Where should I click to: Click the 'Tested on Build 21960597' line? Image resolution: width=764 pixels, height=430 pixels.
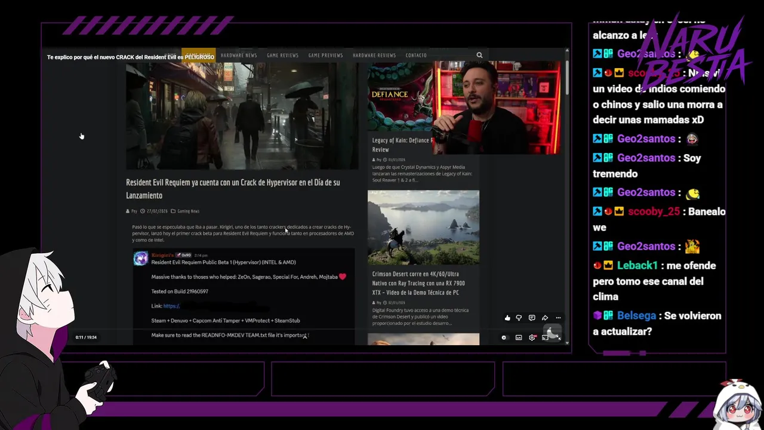(x=180, y=291)
